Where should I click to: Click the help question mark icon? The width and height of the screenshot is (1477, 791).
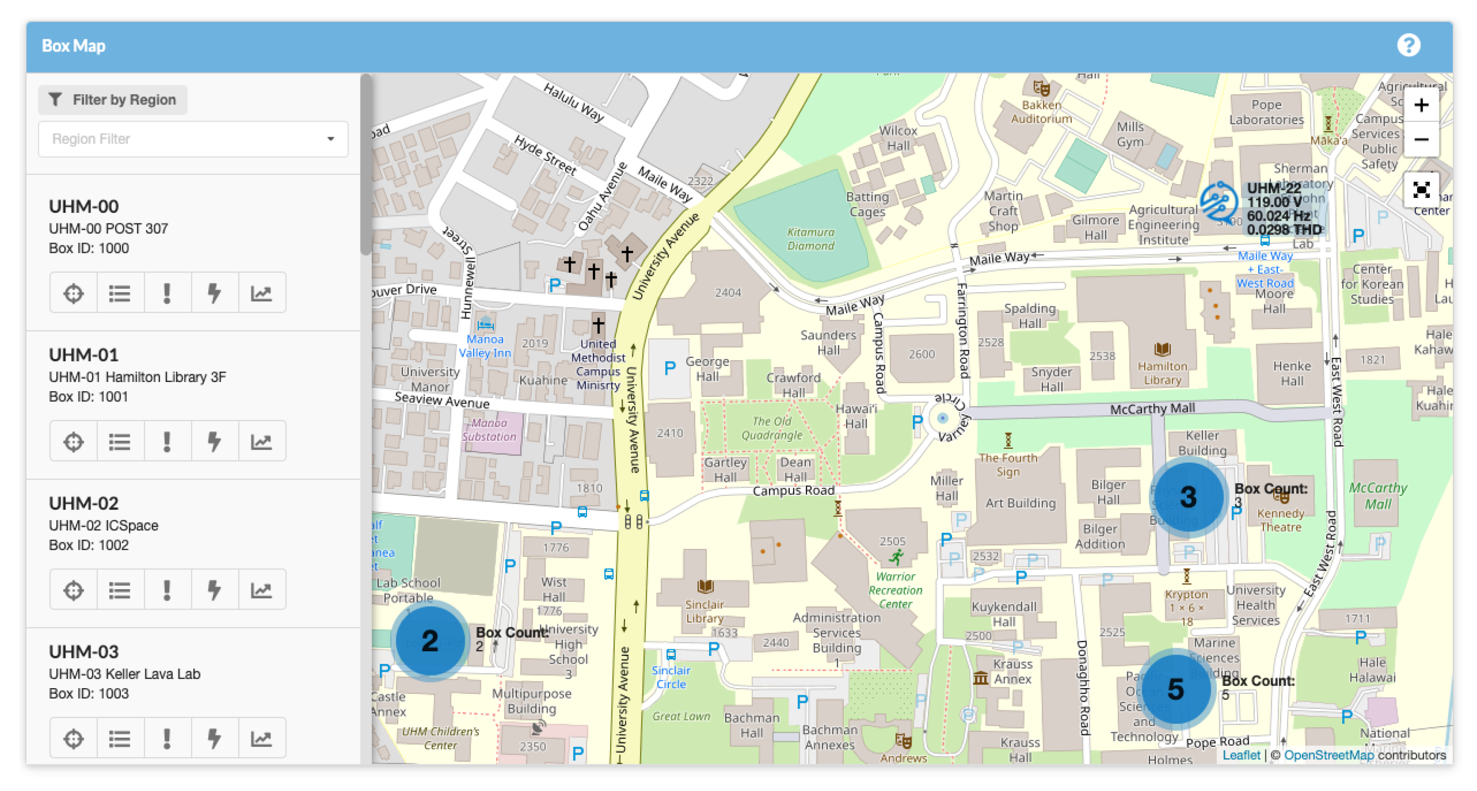[x=1408, y=45]
